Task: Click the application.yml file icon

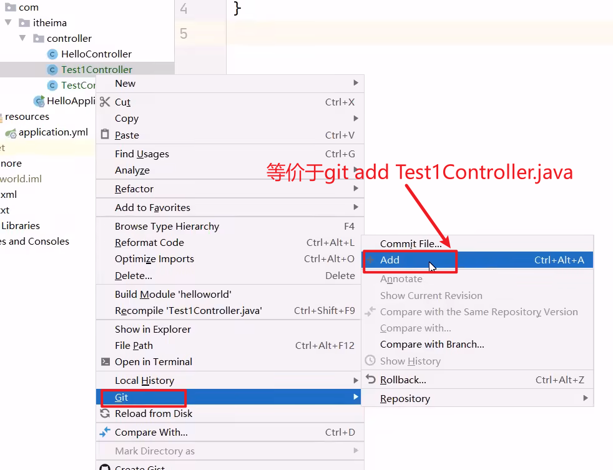Action: 11,132
